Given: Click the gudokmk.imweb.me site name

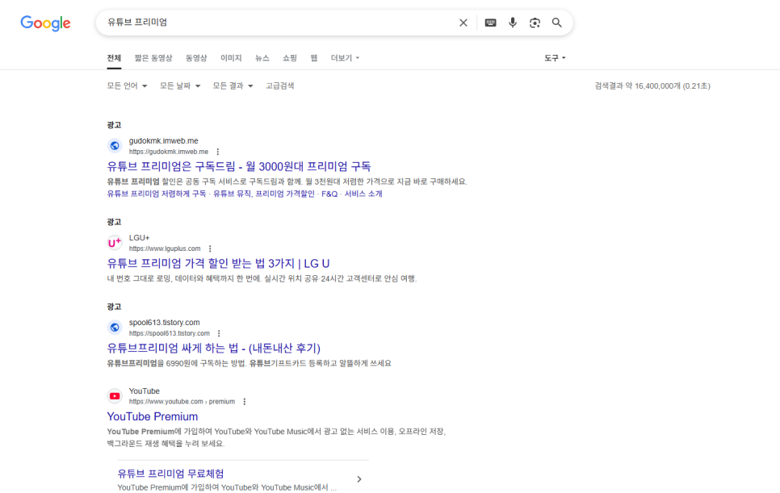Looking at the screenshot, I should click(x=164, y=141).
